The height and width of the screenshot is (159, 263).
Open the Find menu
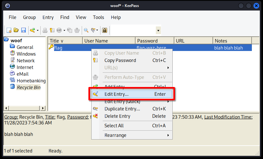pyautogui.click(x=65, y=17)
